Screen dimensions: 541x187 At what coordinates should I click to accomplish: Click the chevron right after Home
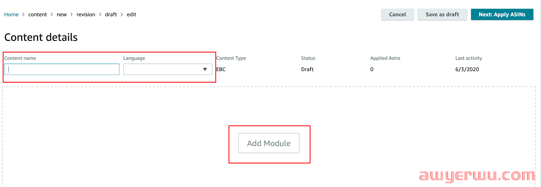tap(23, 15)
